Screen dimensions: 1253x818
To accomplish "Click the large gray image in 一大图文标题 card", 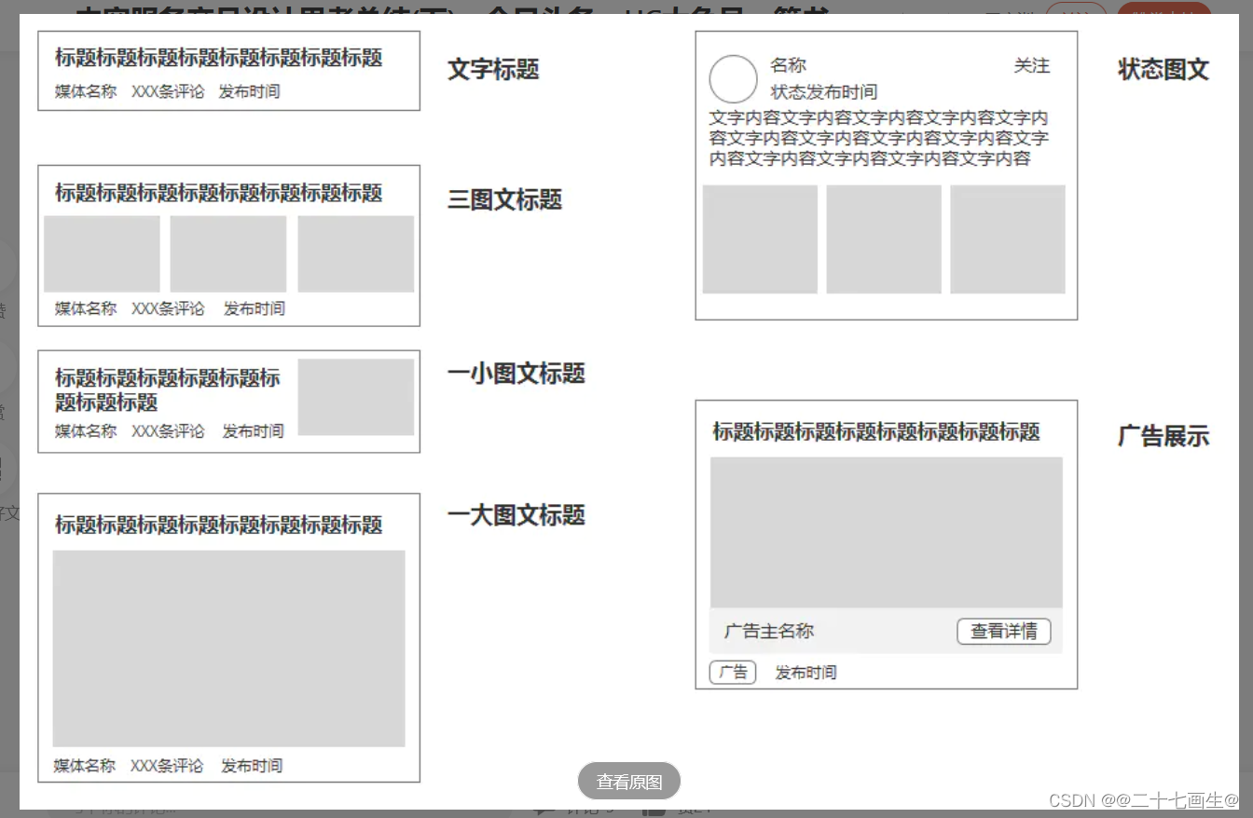I will coord(228,648).
